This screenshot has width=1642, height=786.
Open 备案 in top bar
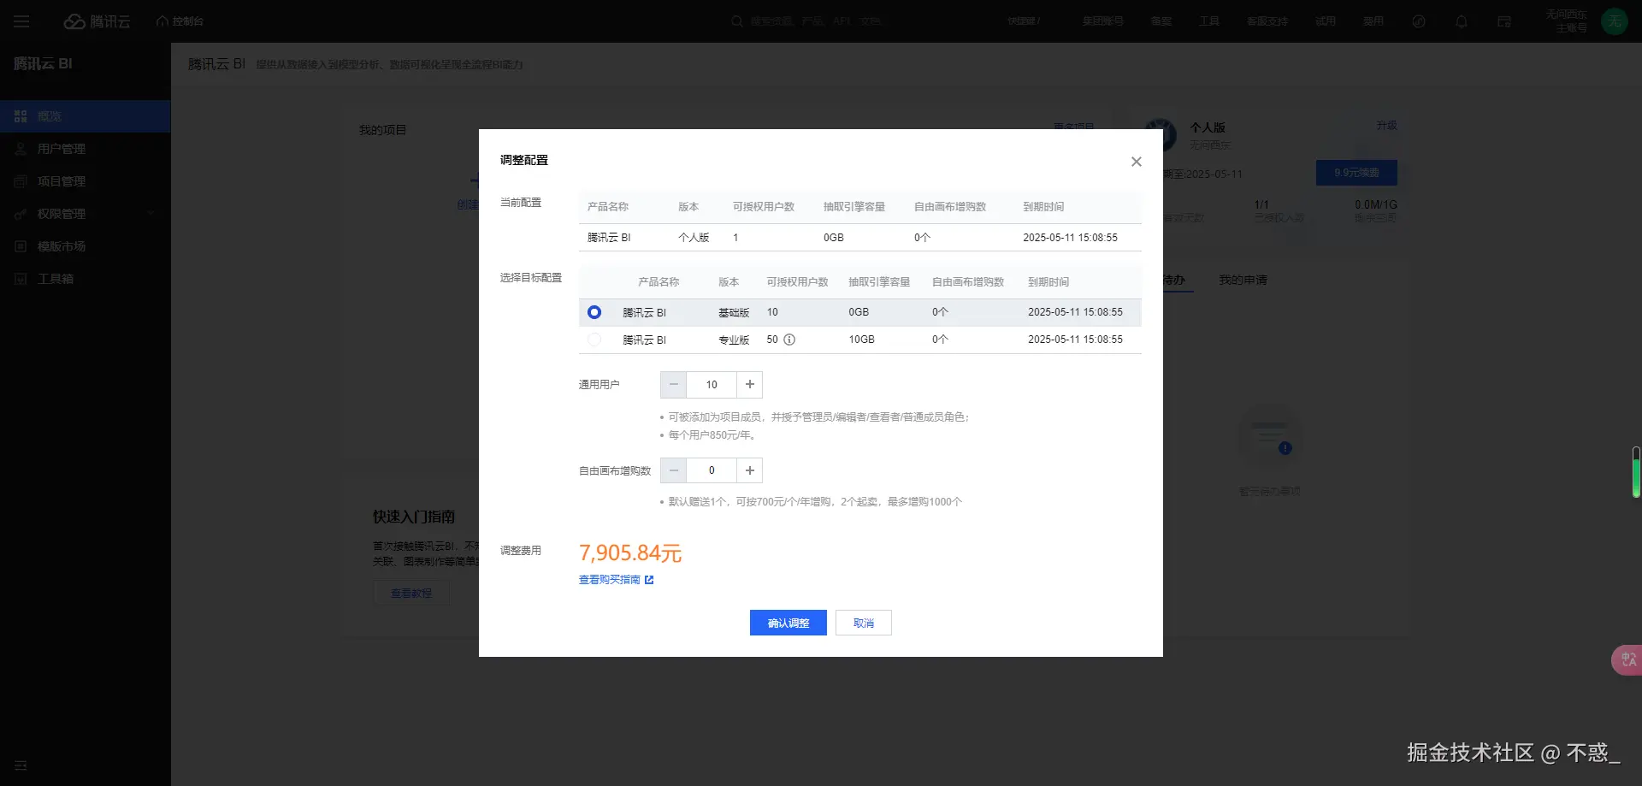coord(1161,21)
